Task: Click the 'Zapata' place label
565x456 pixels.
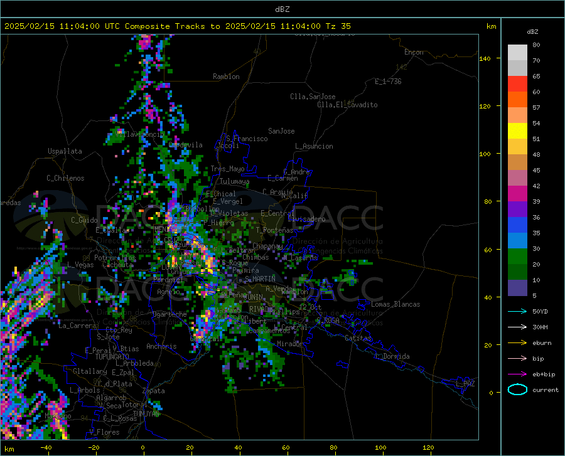Action: pyautogui.click(x=154, y=391)
